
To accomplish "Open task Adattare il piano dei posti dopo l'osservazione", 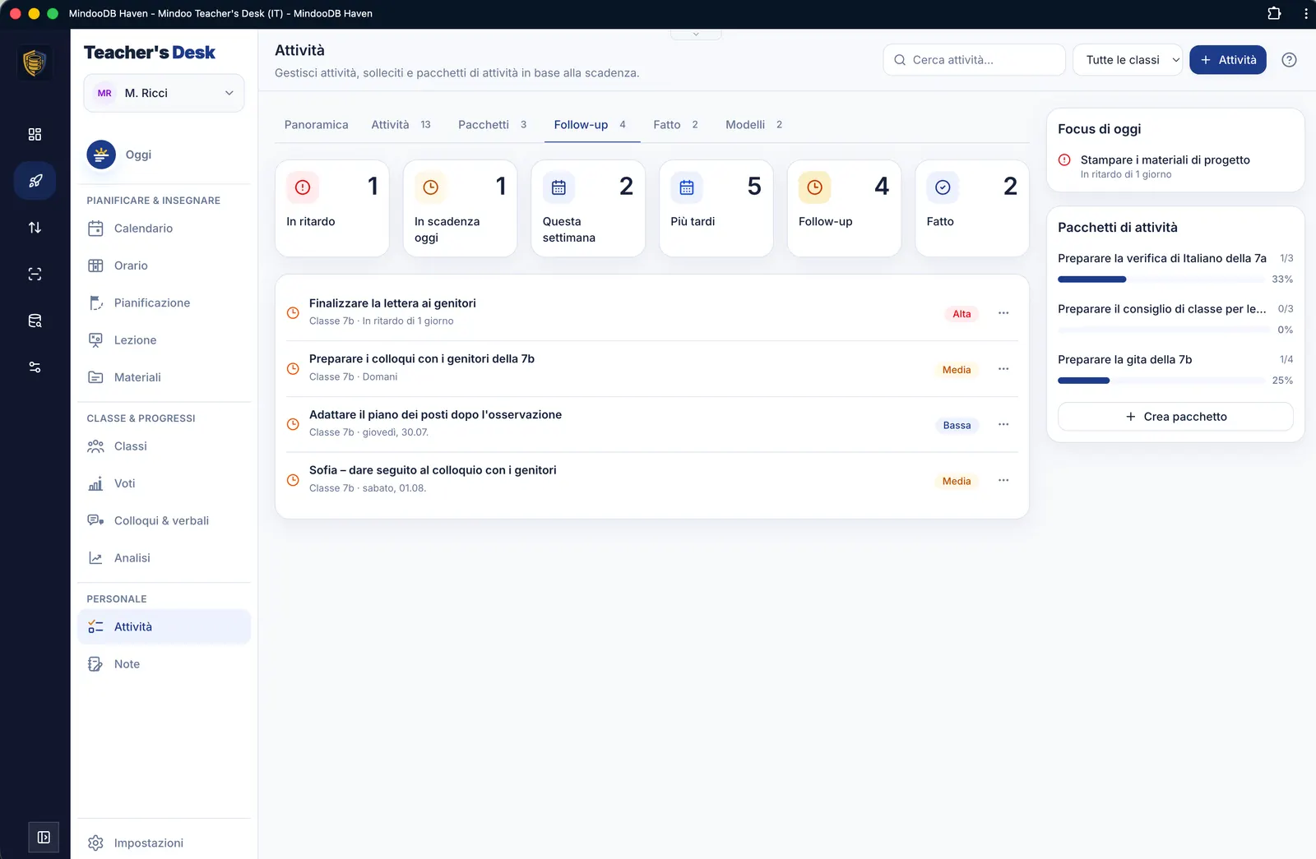I will tap(435, 414).
